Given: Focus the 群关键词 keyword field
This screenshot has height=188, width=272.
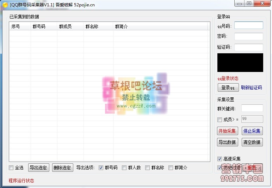Looking at the screenshot, I should [252, 108].
